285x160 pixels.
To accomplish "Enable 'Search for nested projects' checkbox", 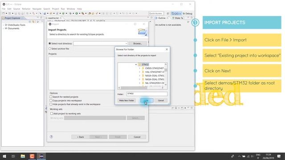I will point(51,97).
